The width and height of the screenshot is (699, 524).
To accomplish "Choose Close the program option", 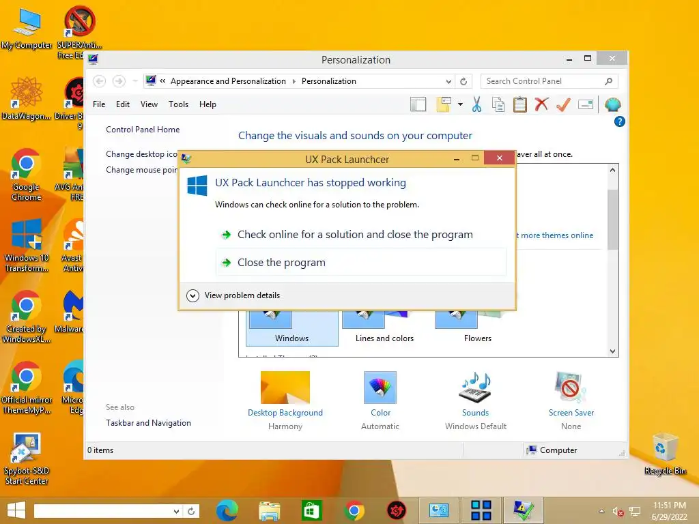I will click(x=361, y=263).
